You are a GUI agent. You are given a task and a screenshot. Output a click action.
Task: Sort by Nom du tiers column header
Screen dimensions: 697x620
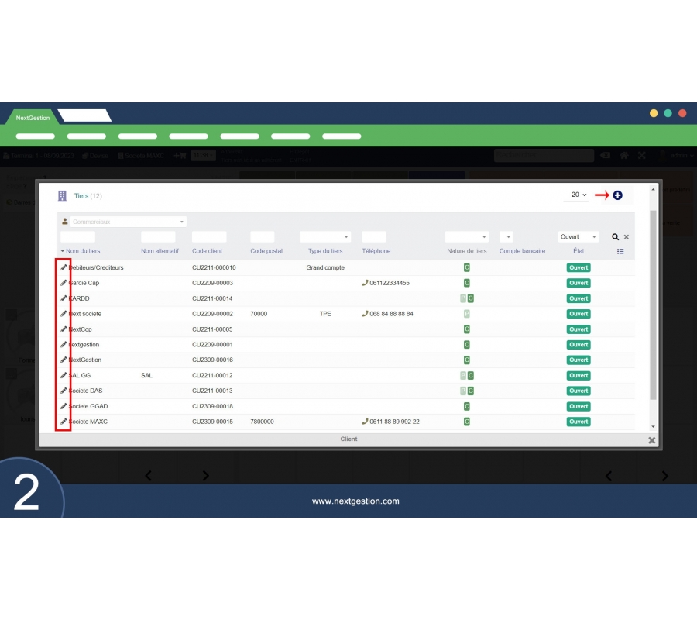click(x=82, y=251)
